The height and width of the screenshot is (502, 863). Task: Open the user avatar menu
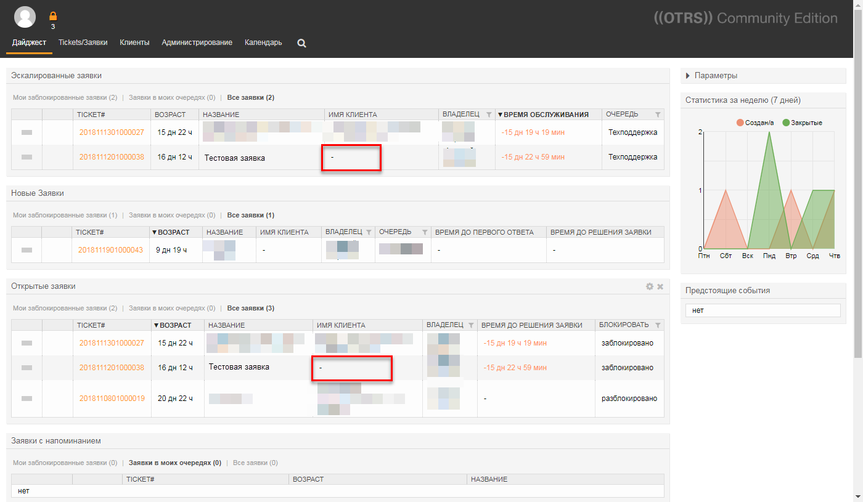click(25, 17)
